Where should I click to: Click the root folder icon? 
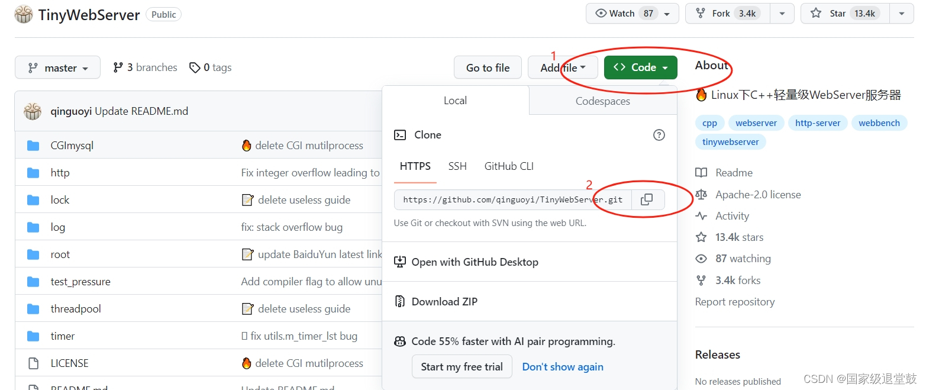[x=33, y=254]
